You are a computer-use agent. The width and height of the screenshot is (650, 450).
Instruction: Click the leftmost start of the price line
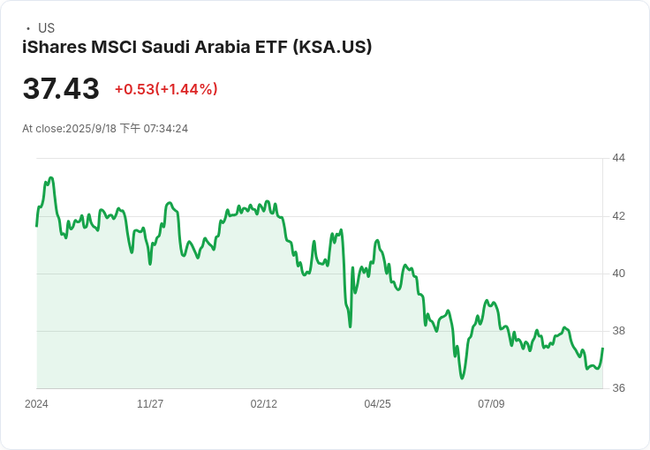(36, 226)
